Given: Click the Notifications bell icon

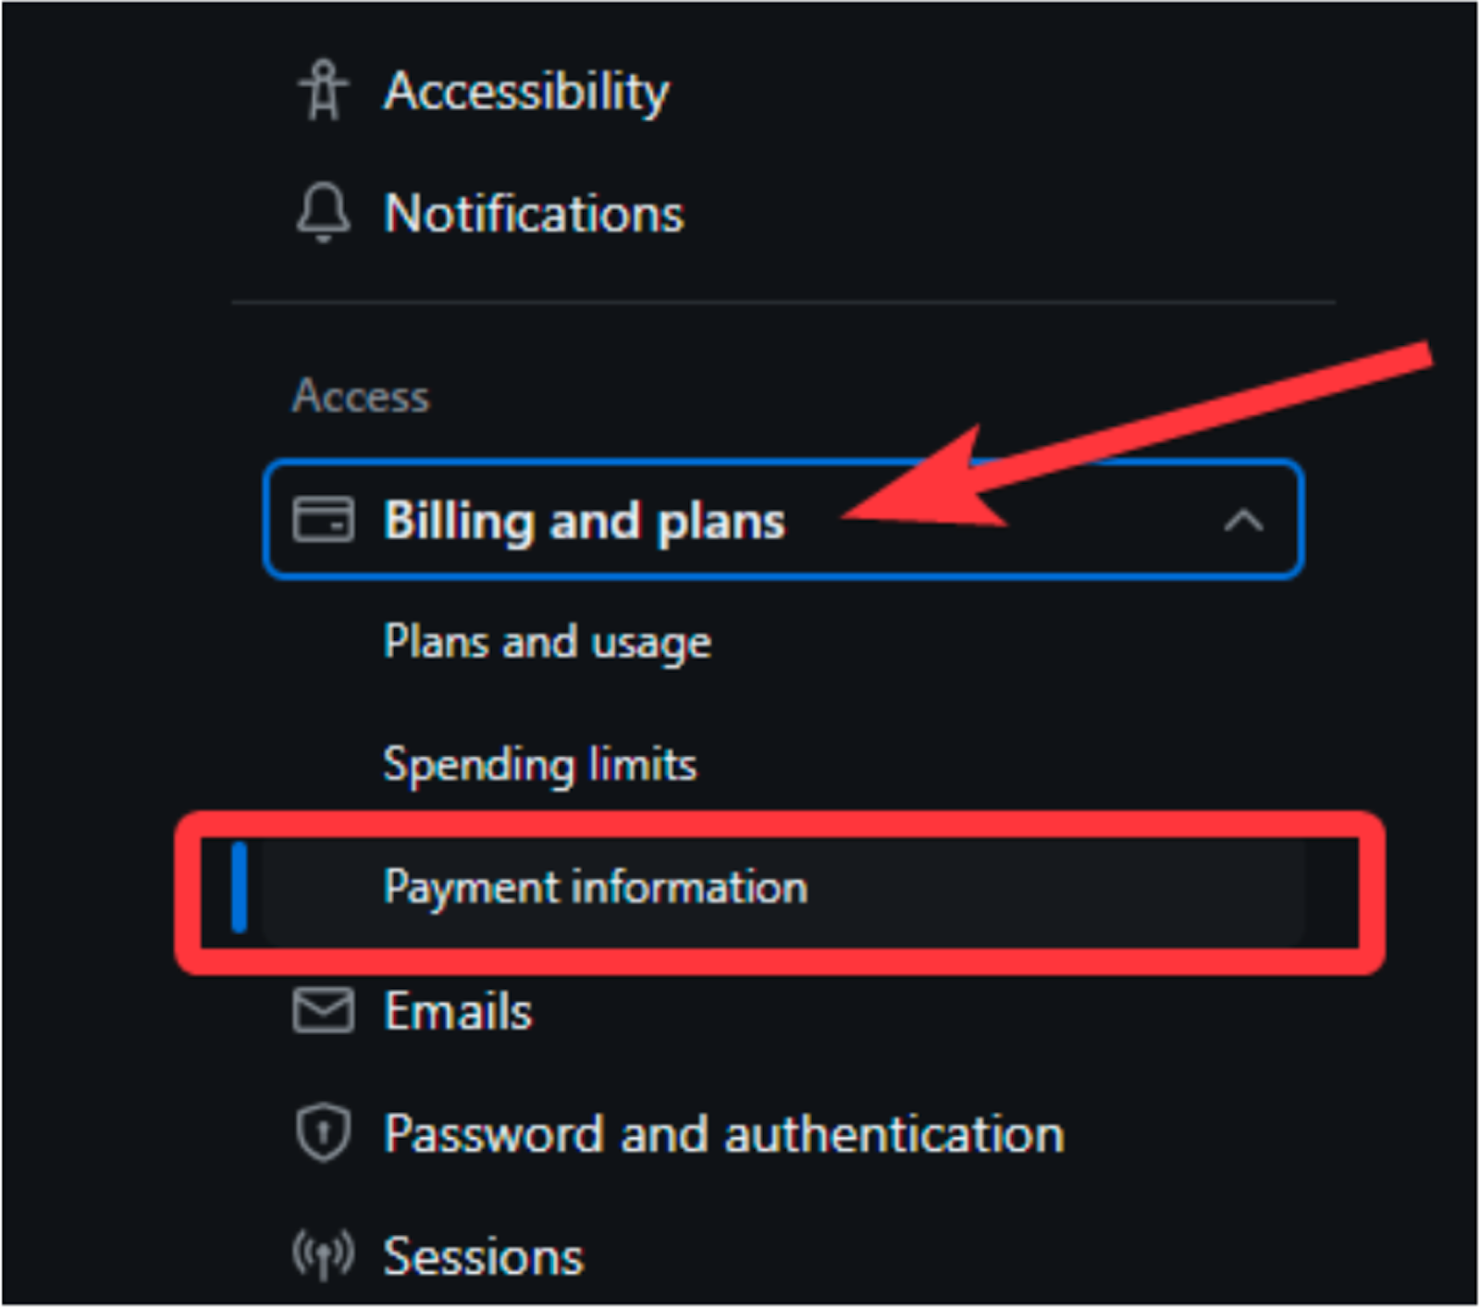Looking at the screenshot, I should click(322, 213).
